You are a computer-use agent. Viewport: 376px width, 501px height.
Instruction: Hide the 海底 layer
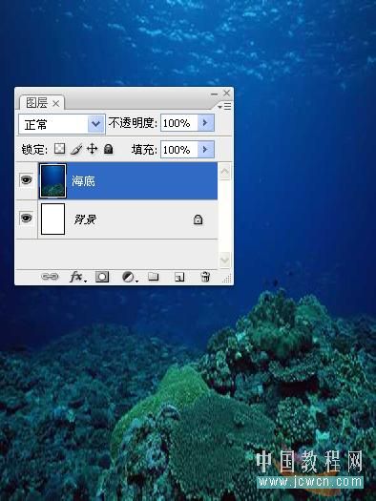(26, 180)
